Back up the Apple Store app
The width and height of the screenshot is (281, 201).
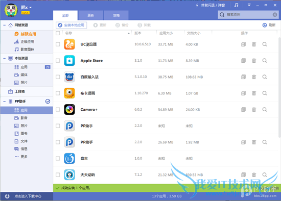[243, 61]
